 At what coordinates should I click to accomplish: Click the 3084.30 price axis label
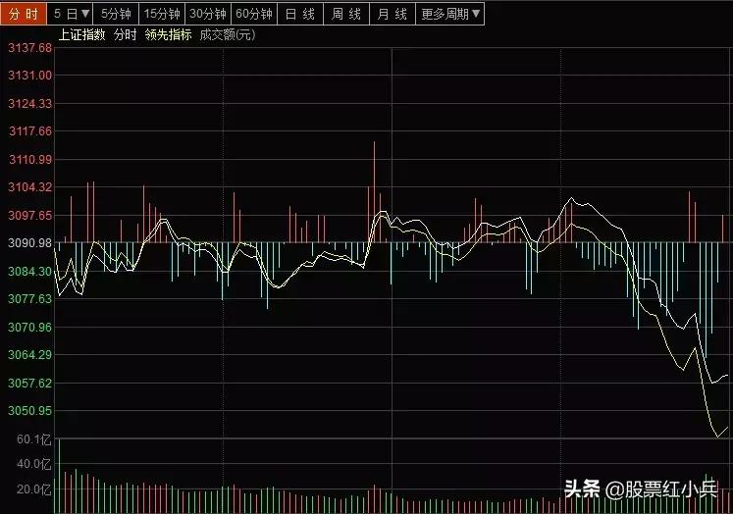(29, 271)
